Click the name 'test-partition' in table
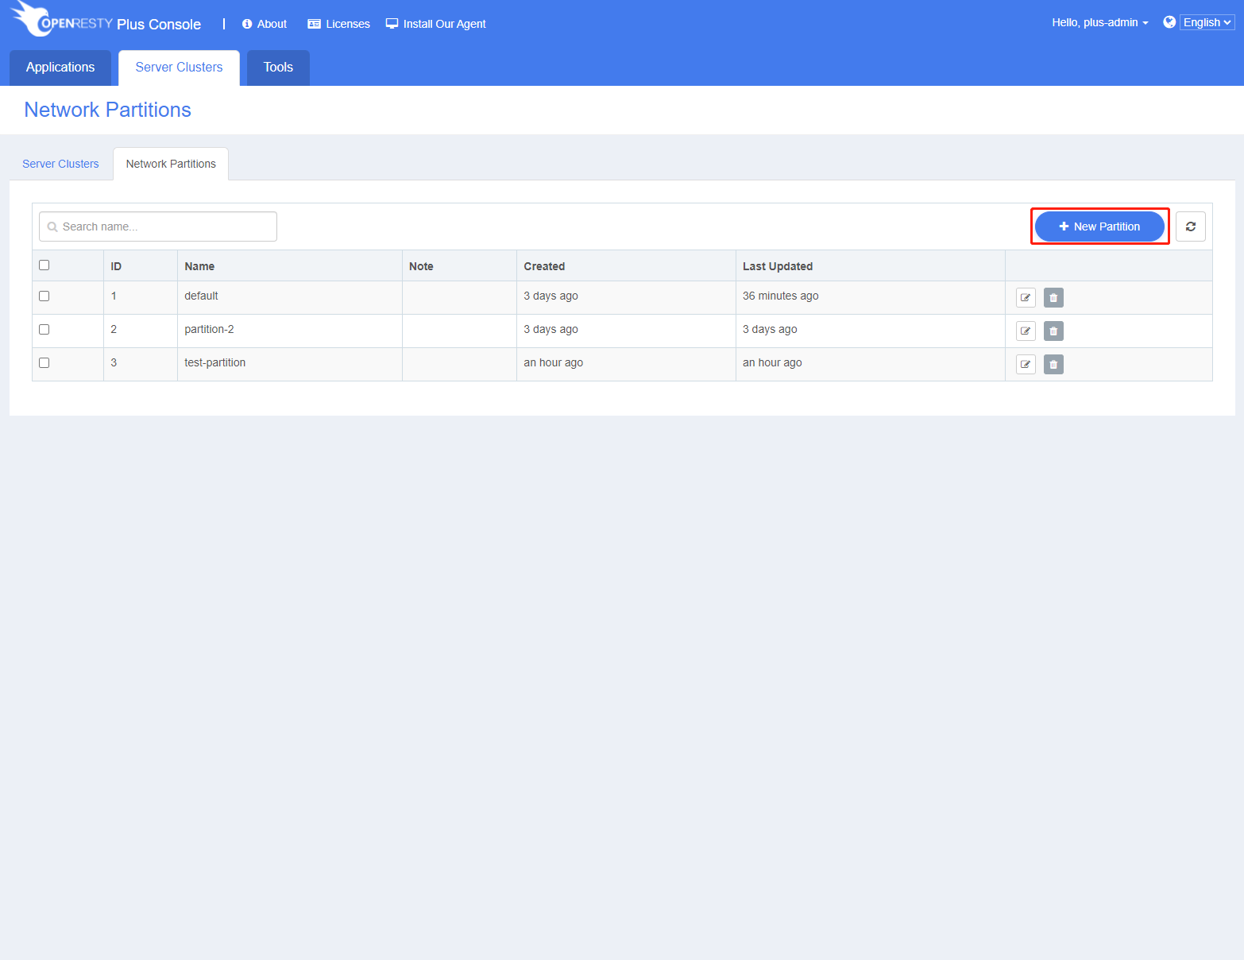Screen dimensions: 1244x960 coord(214,362)
